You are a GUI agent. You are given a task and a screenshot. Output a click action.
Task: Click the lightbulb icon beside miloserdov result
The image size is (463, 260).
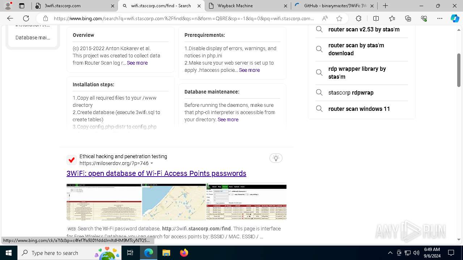[x=276, y=158]
